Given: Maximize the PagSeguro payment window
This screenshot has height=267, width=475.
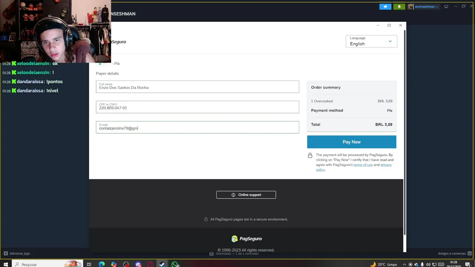Looking at the screenshot, I should point(389,25).
